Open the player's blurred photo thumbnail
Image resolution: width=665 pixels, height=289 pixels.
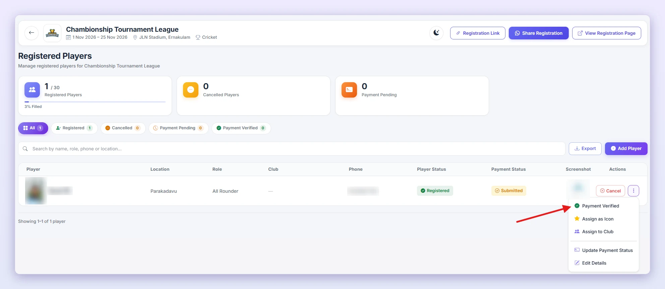(x=36, y=191)
